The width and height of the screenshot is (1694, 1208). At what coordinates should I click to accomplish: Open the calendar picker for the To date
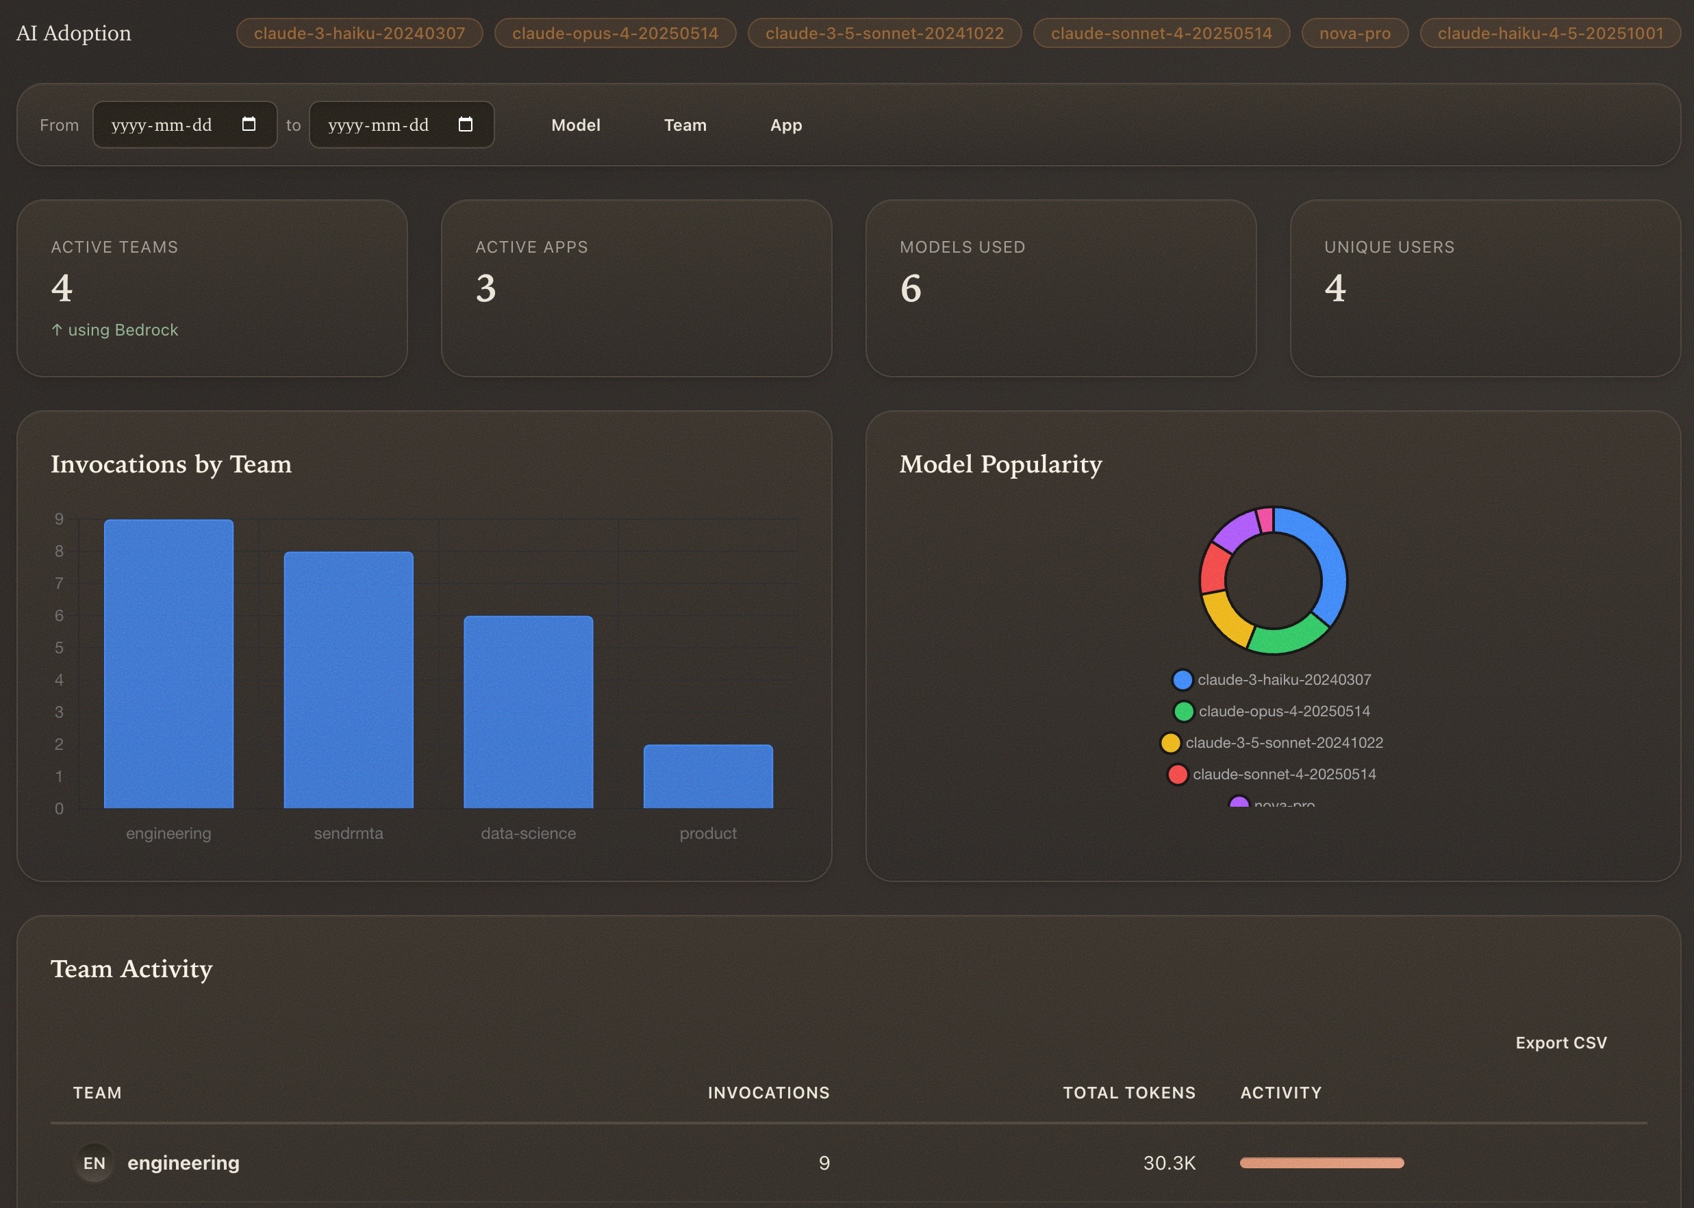click(466, 124)
